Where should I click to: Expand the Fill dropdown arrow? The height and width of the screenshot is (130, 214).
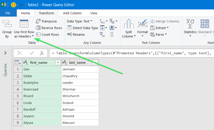point(106,28)
